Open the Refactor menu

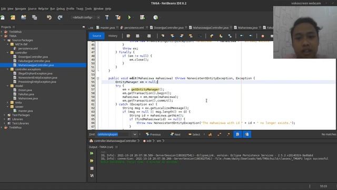click(43, 8)
